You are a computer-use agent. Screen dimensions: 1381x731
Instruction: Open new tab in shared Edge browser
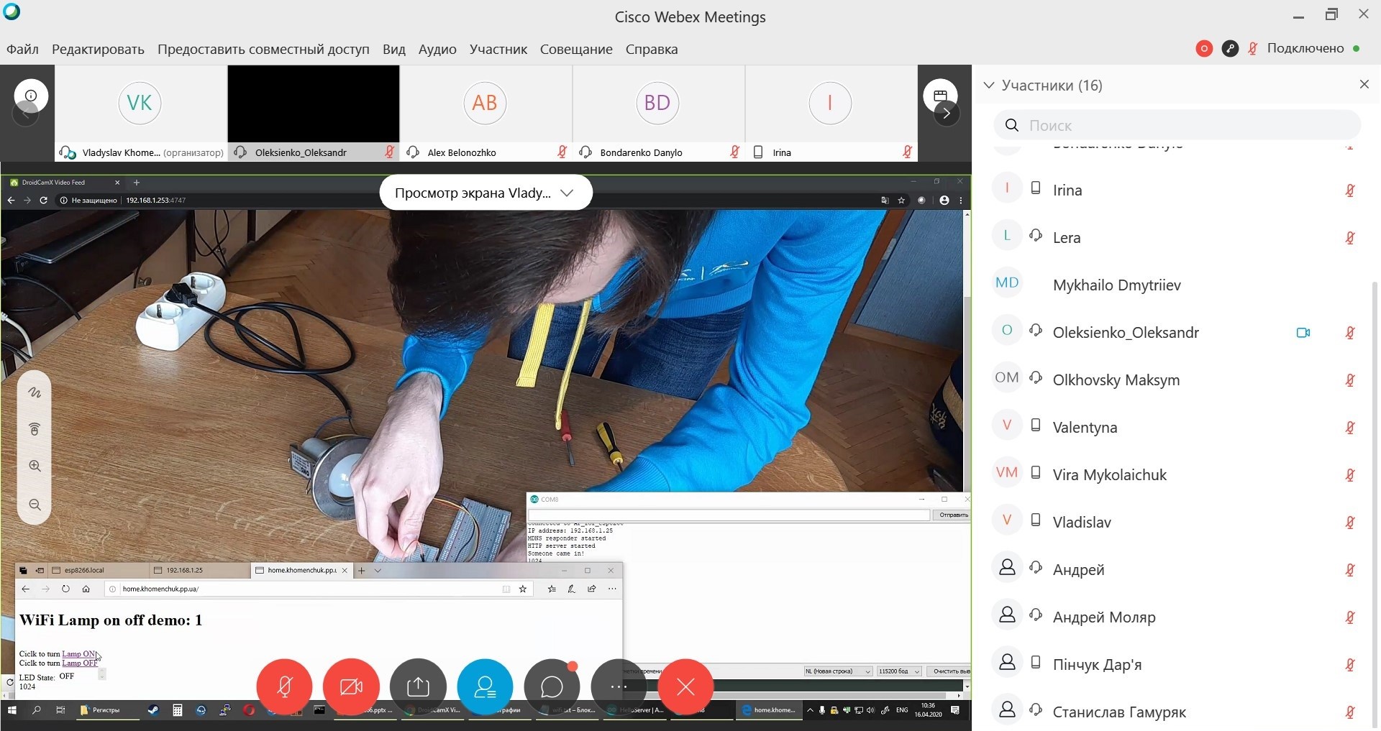[x=362, y=570]
